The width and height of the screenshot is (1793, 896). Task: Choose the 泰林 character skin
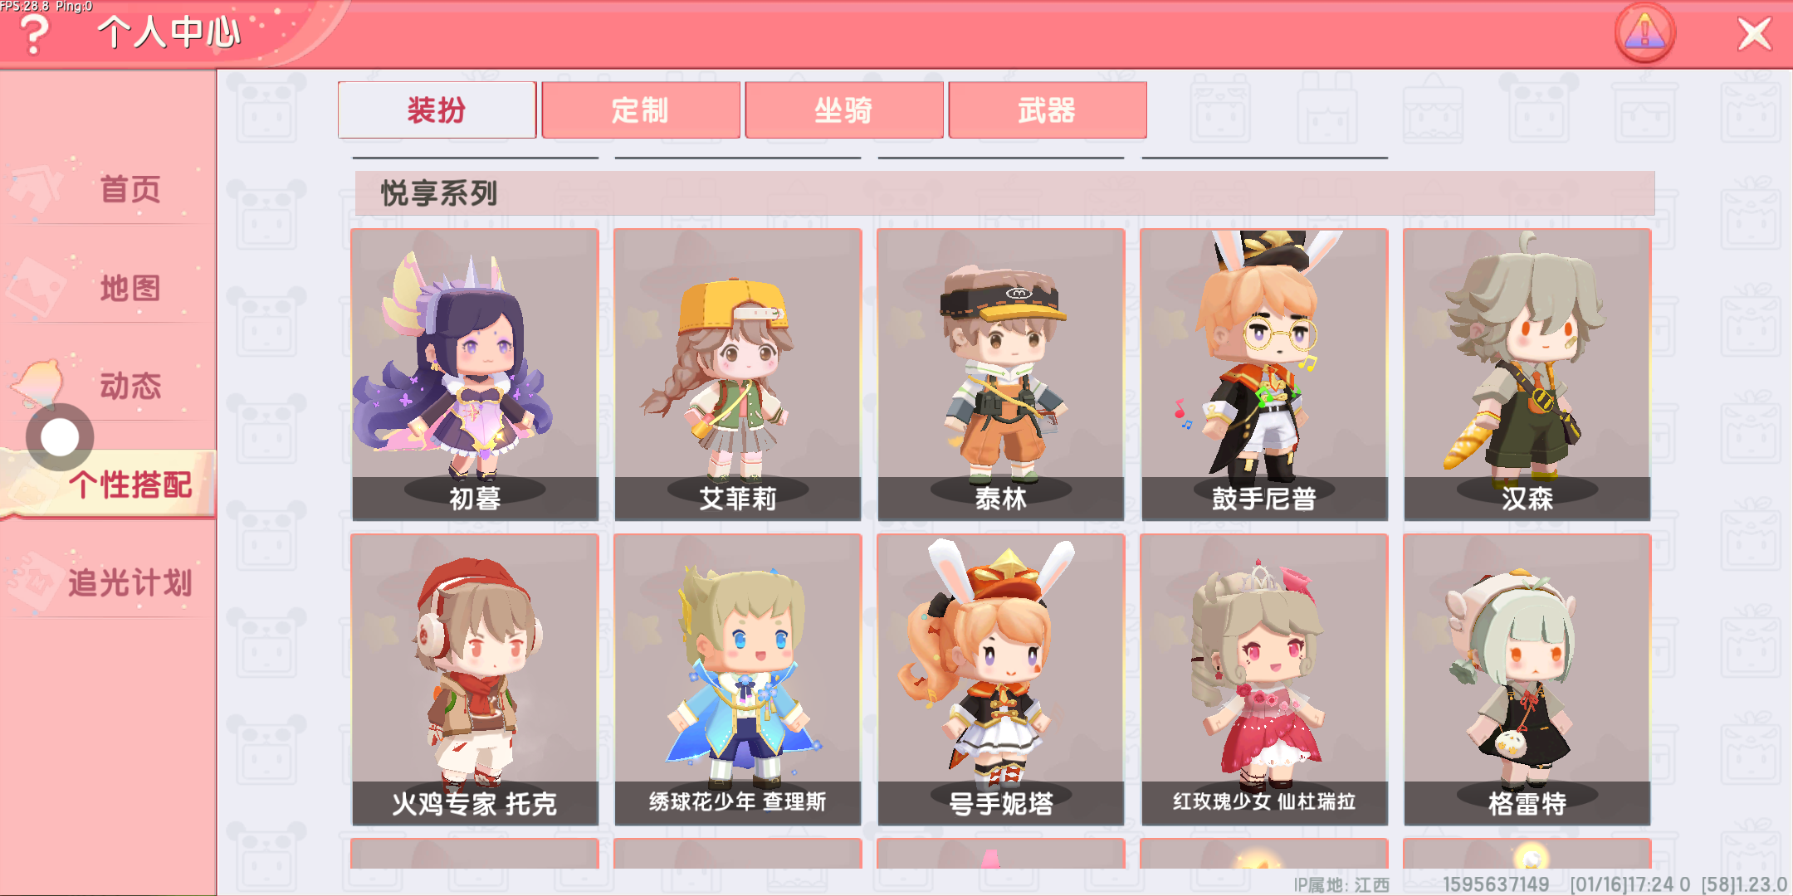tap(1001, 375)
